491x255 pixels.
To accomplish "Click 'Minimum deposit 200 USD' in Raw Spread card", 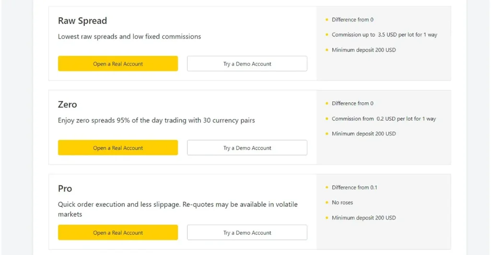I will [x=363, y=50].
